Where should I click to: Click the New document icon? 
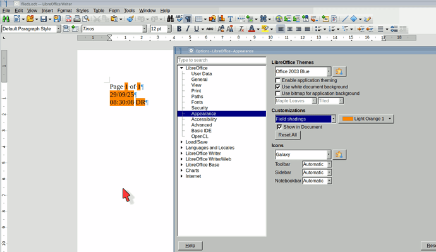coord(17,19)
